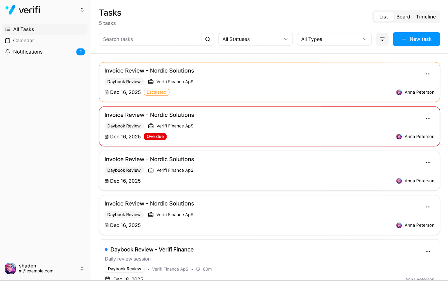The width and height of the screenshot is (448, 281).
Task: Click the New task button
Action: click(416, 39)
